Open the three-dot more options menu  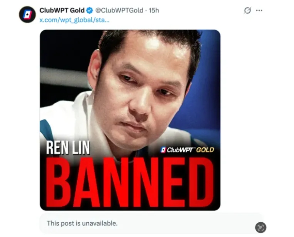click(259, 10)
